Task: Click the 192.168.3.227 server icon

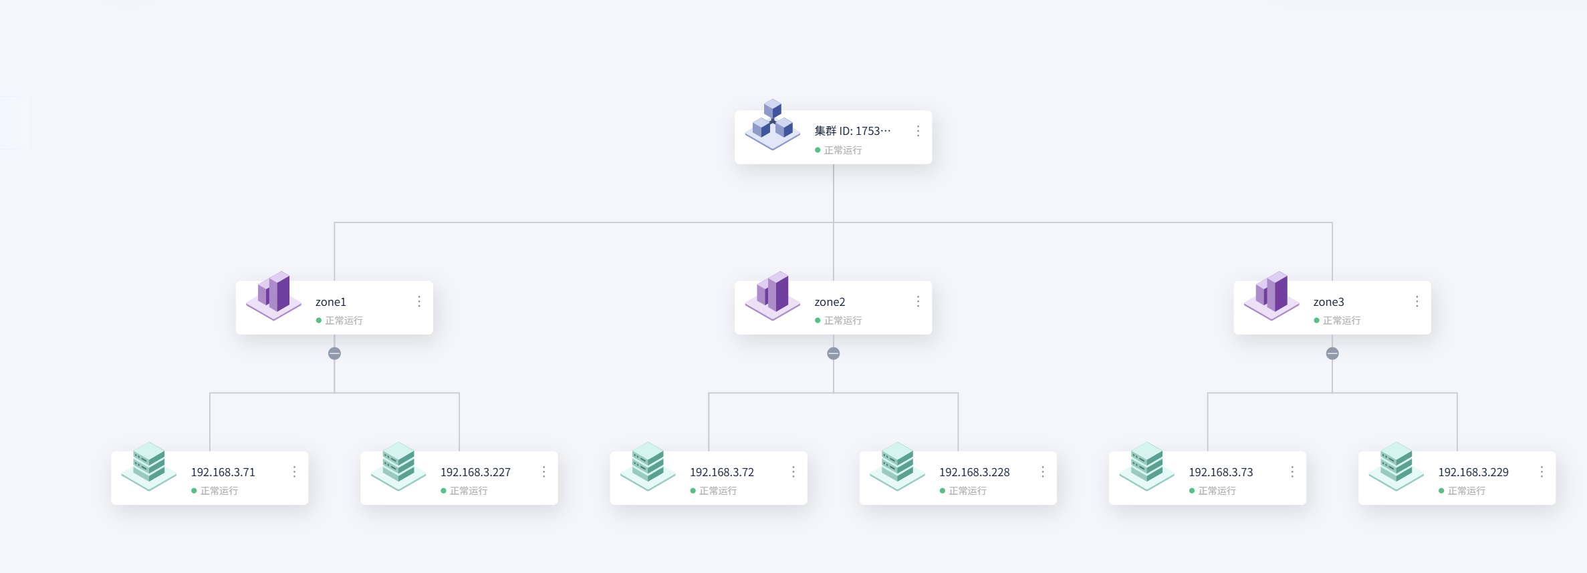Action: click(x=398, y=466)
